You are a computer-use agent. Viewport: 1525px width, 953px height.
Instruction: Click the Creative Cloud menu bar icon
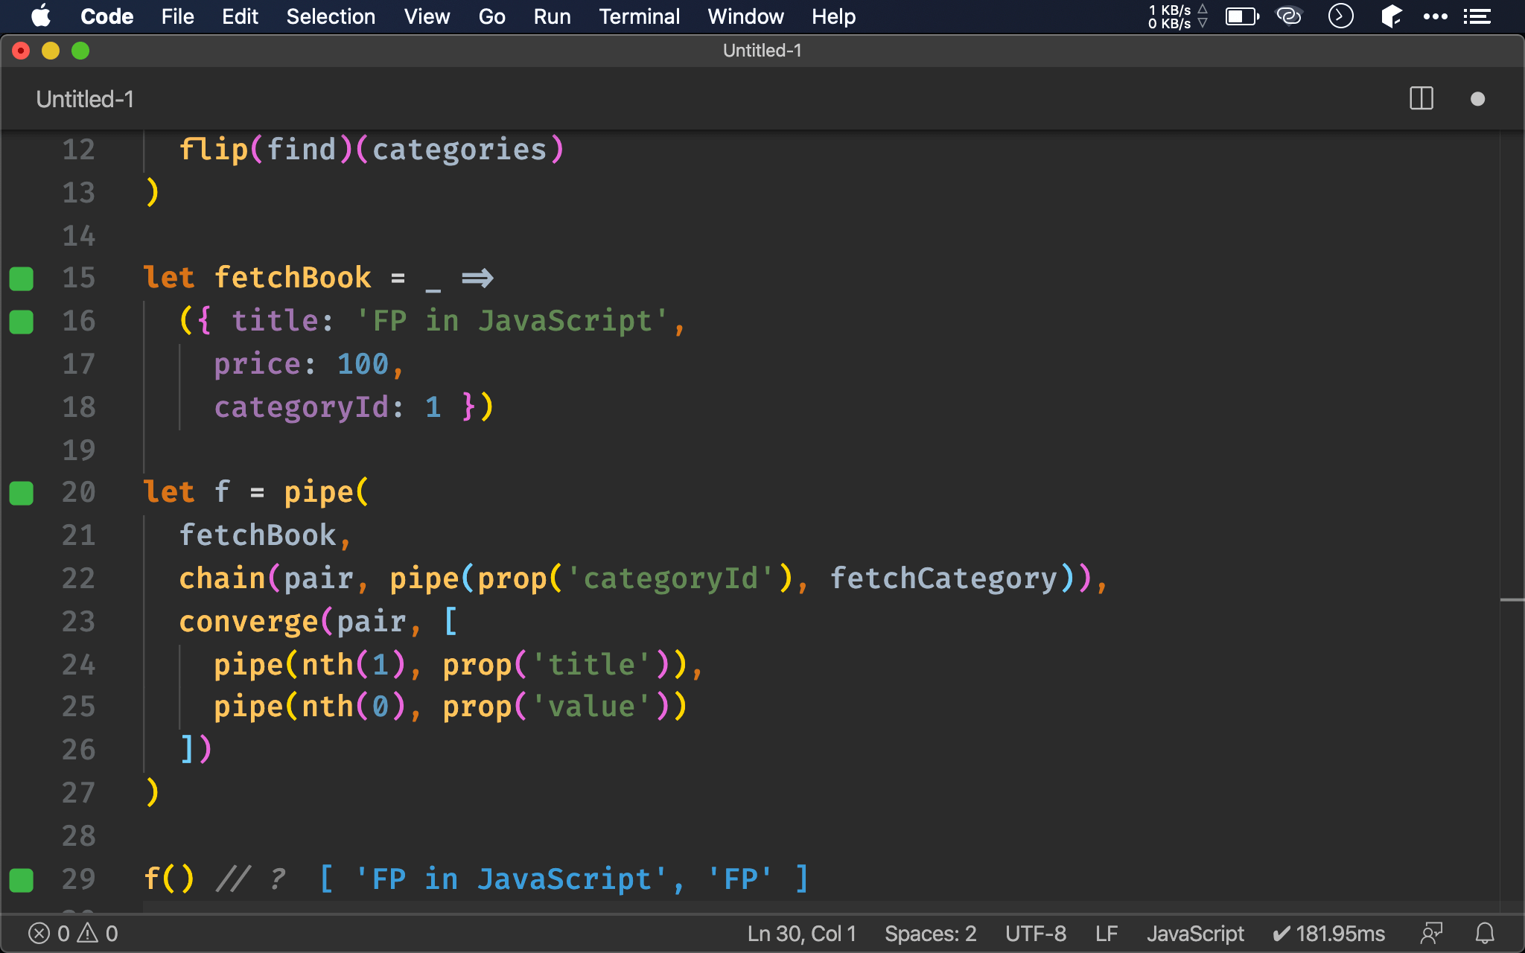coord(1289,16)
